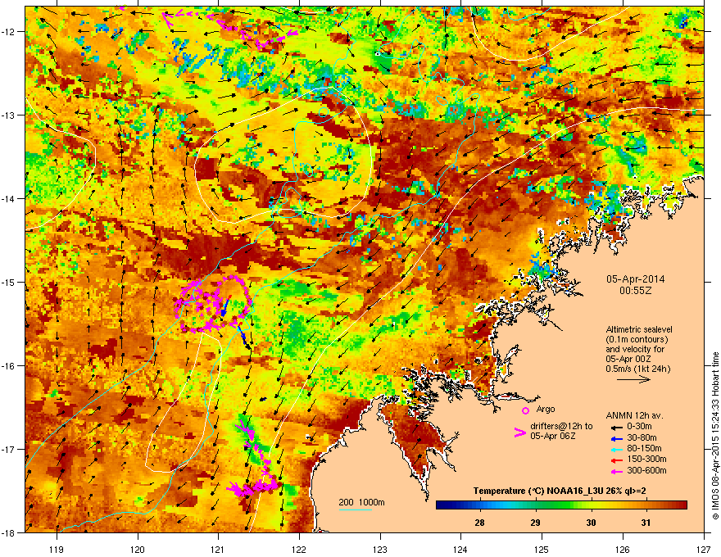
Task: Click the blue 30-80m arrow legend symbol
Action: pyautogui.click(x=617, y=438)
